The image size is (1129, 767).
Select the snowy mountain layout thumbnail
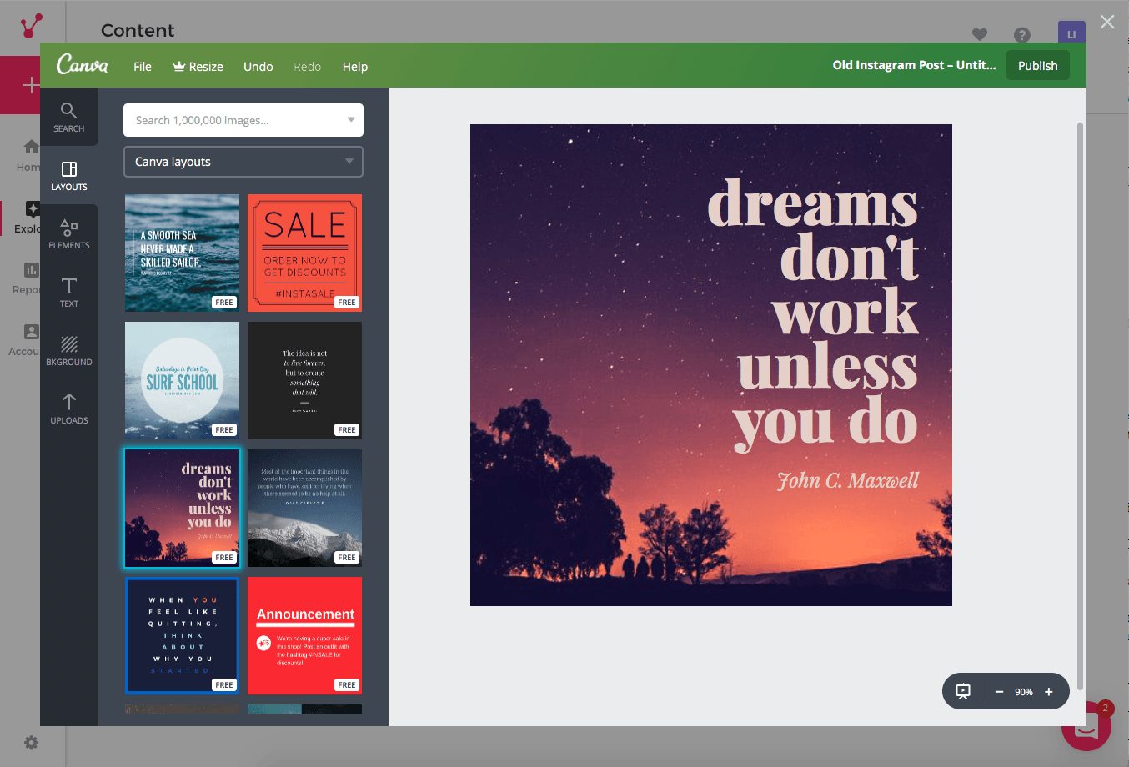point(304,508)
